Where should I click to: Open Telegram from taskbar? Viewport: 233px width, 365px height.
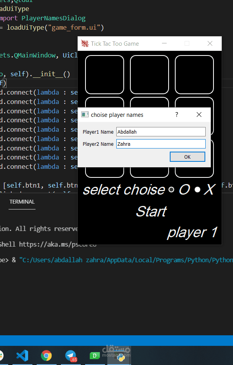coord(71,356)
